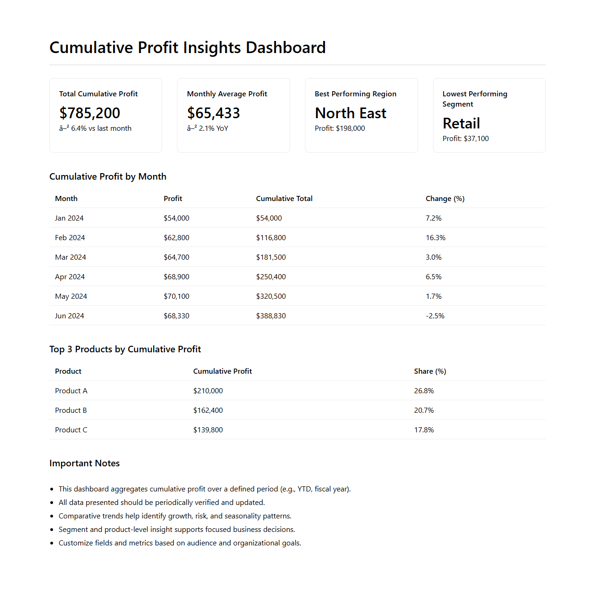
Task: Click the Month column header
Action: [x=66, y=199]
